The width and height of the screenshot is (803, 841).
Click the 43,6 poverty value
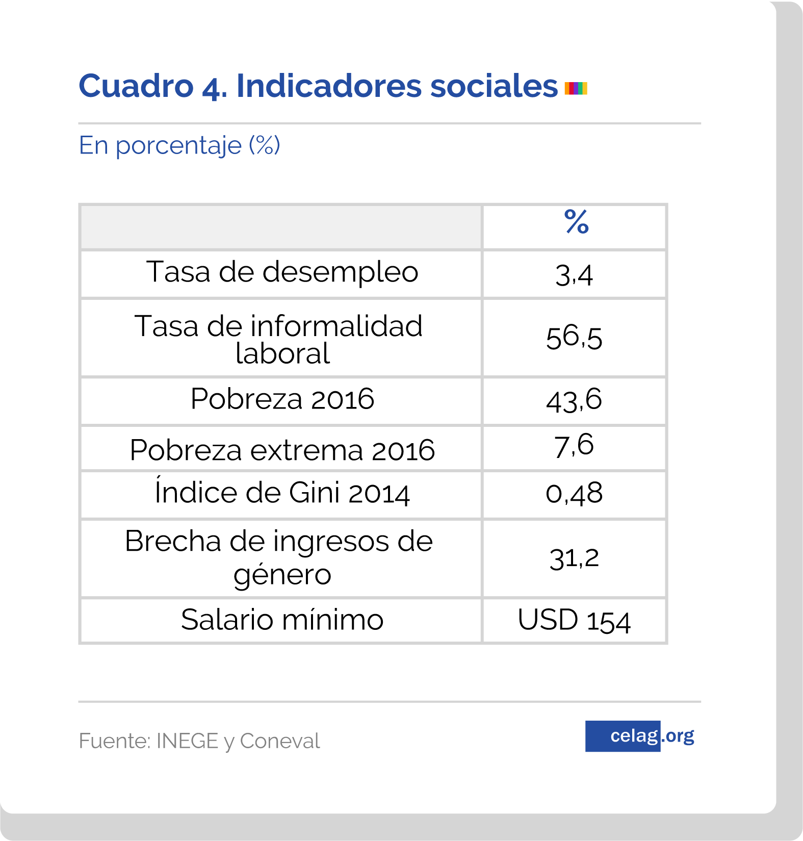pyautogui.click(x=574, y=400)
